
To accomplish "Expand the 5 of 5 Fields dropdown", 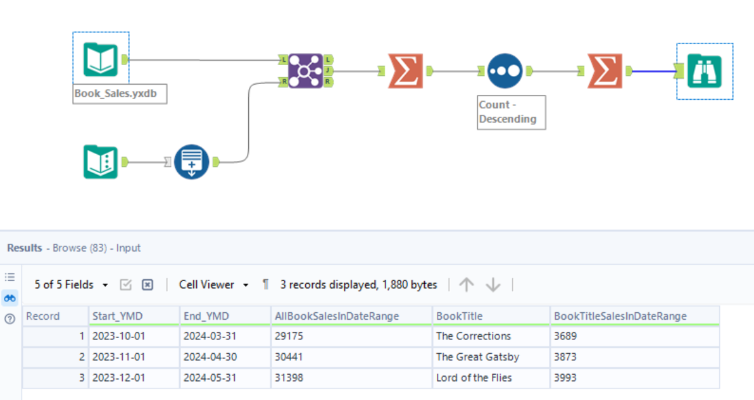I will [71, 285].
